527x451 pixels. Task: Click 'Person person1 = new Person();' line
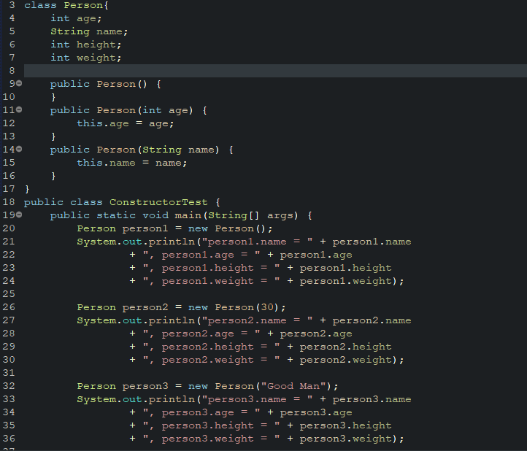pyautogui.click(x=174, y=228)
